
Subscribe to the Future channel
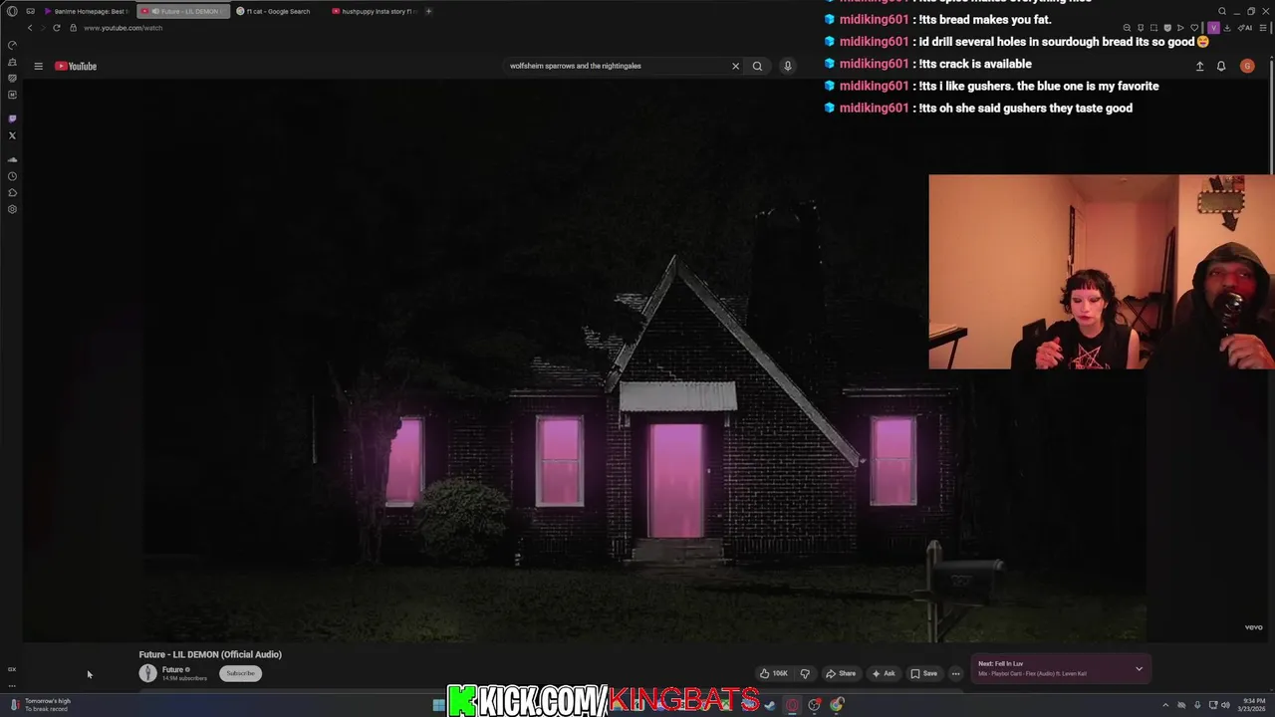[x=240, y=673]
